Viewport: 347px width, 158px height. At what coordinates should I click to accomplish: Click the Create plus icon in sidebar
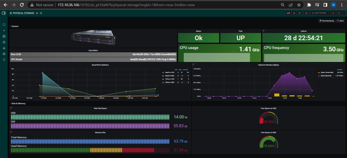click(4, 30)
